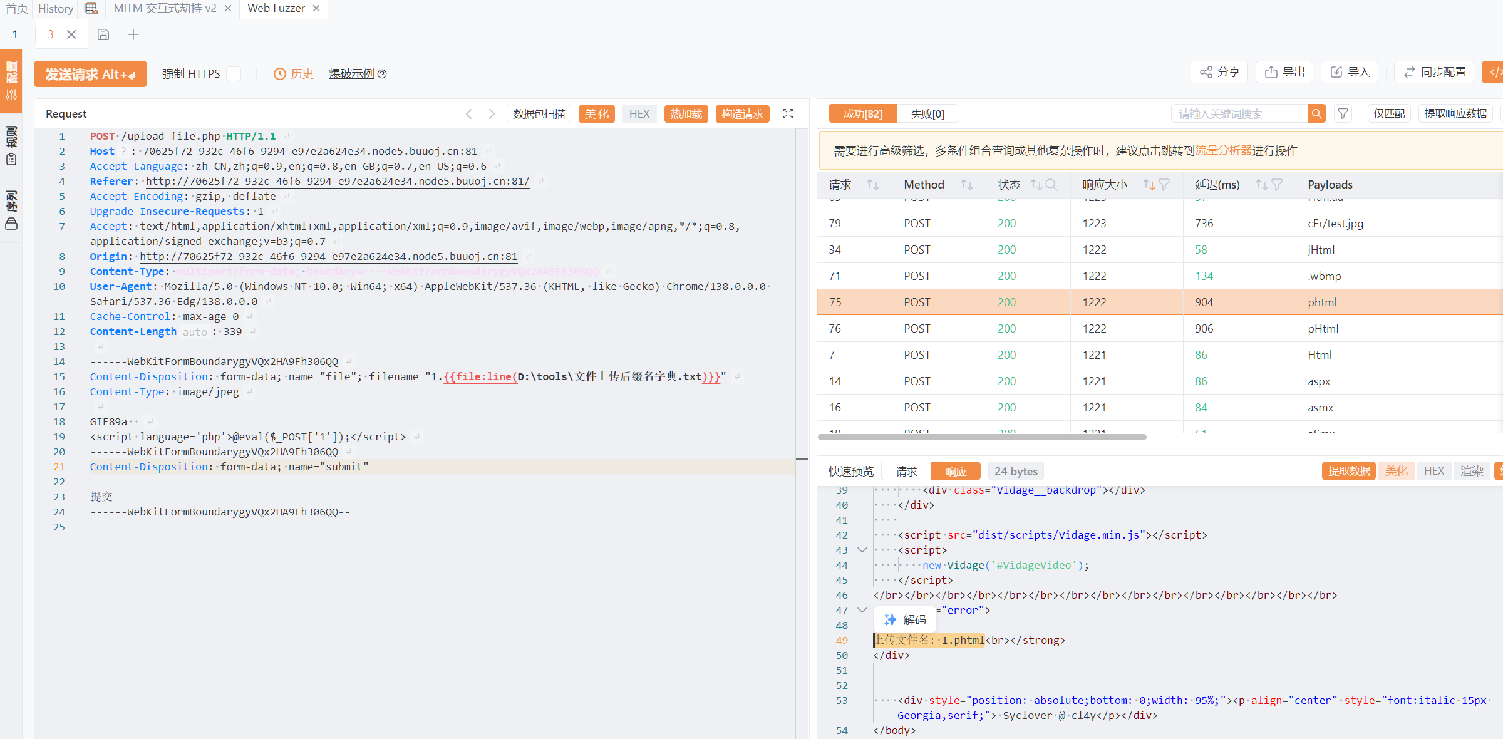Open the 爆破示例 link

(351, 74)
